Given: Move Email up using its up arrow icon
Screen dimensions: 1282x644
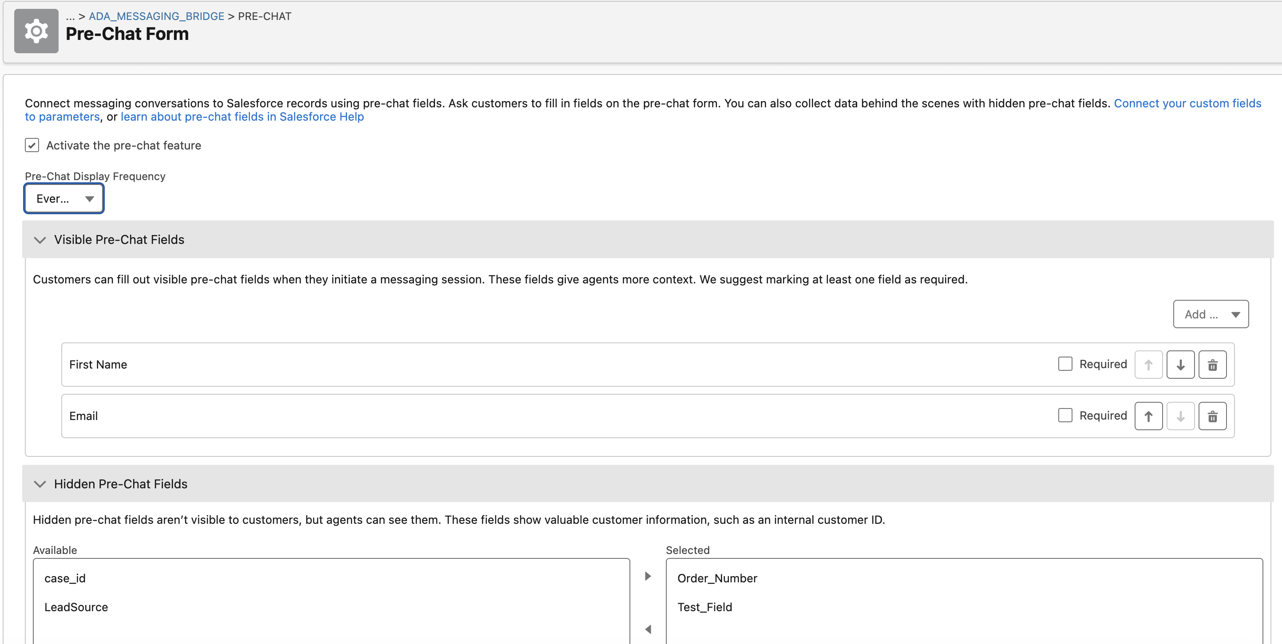Looking at the screenshot, I should (x=1148, y=416).
